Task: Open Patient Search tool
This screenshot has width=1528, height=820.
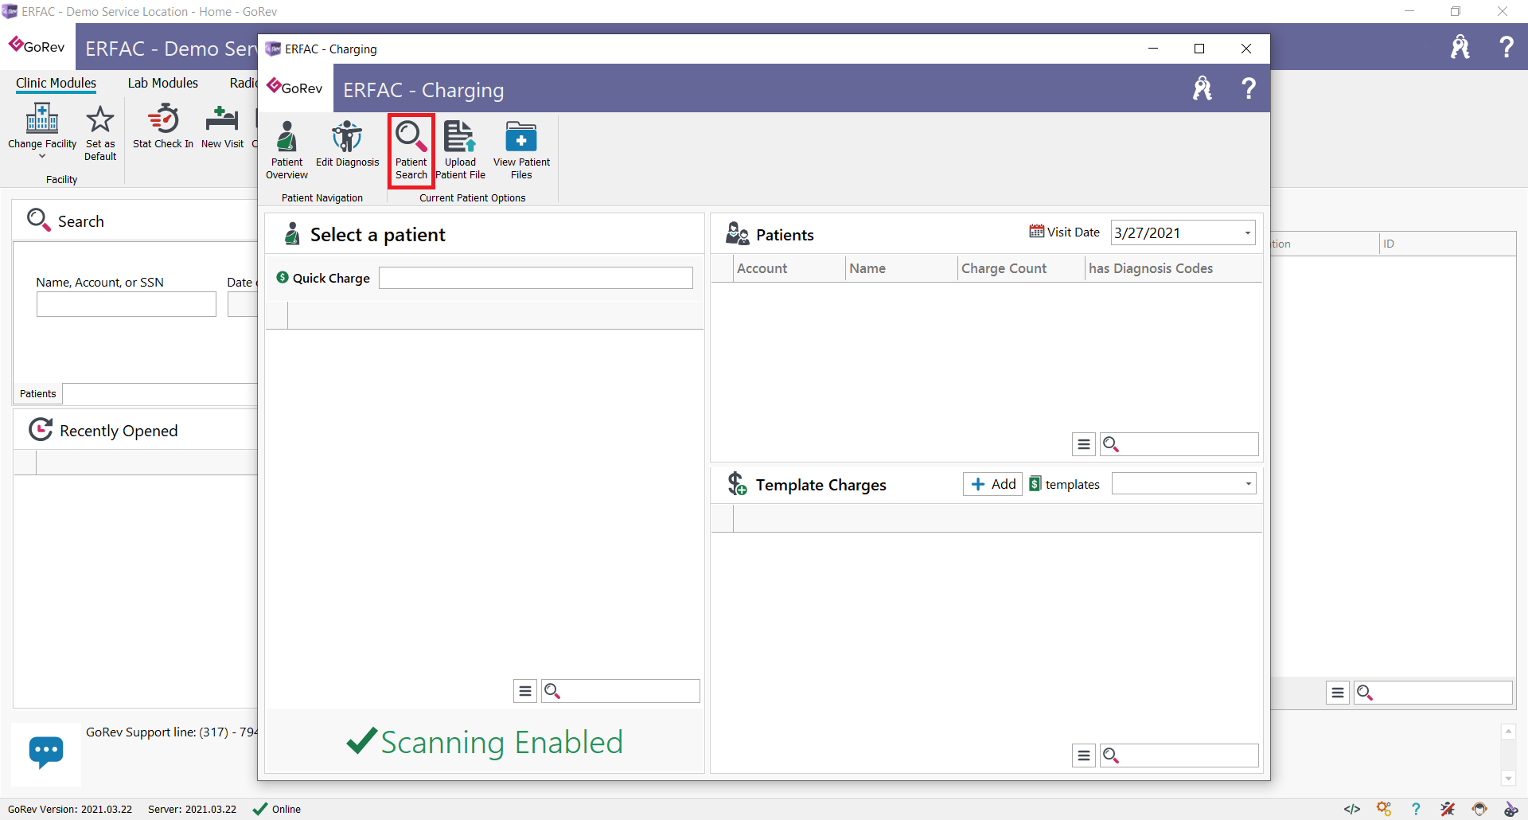Action: (x=411, y=150)
